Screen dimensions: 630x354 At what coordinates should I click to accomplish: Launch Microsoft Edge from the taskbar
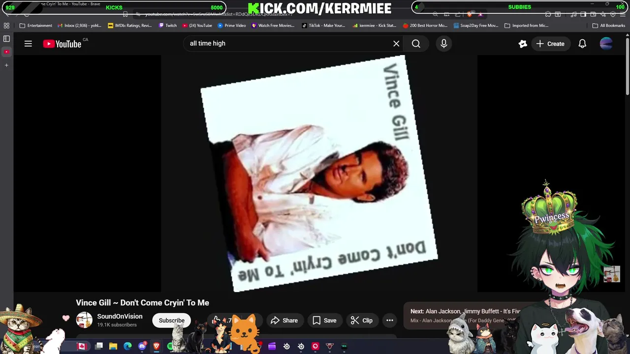pos(127,346)
